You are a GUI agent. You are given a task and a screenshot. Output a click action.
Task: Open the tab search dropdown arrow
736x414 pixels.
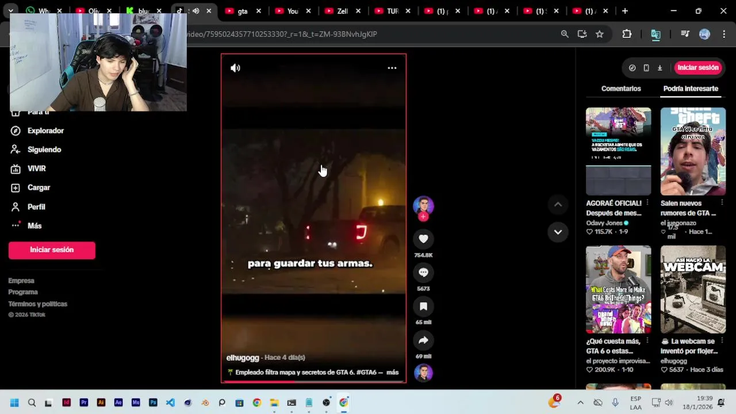[x=11, y=11]
